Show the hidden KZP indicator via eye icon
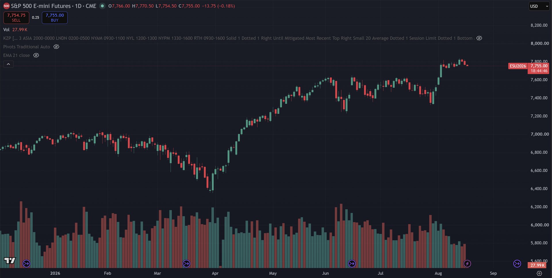Viewport: 552px width, 278px height. (x=479, y=38)
